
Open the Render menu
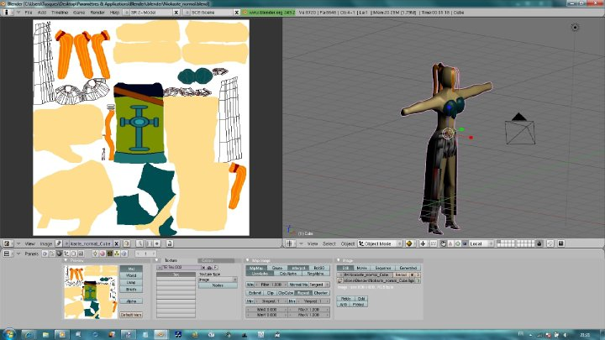[97, 13]
